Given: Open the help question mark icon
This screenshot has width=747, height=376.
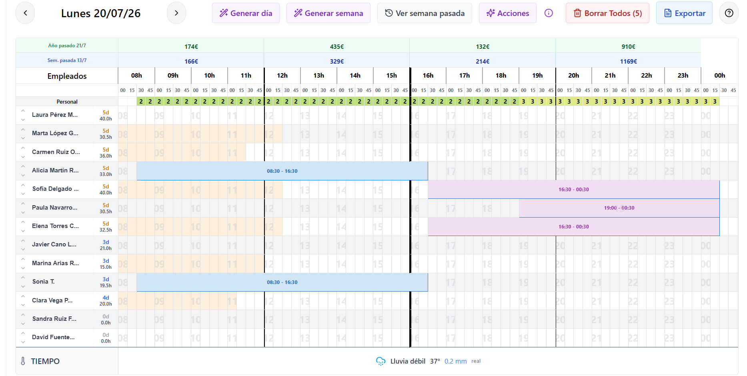Looking at the screenshot, I should point(729,13).
